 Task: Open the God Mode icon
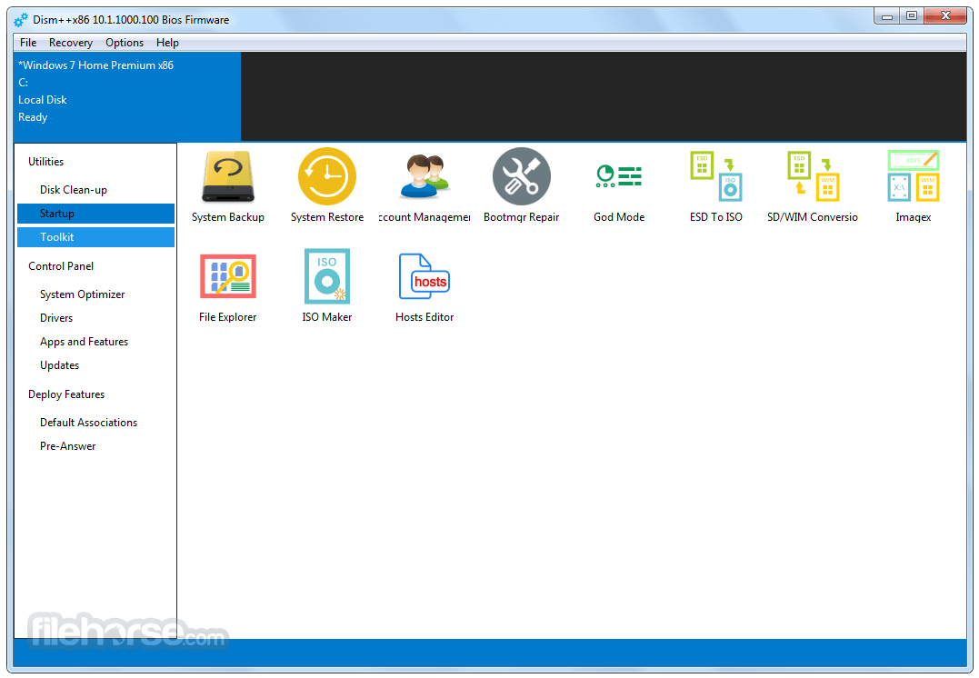point(619,176)
